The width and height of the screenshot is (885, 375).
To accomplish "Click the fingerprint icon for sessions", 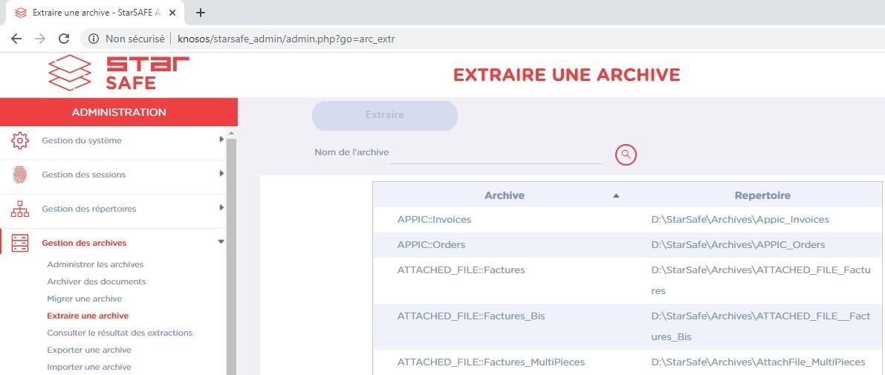I will (20, 175).
